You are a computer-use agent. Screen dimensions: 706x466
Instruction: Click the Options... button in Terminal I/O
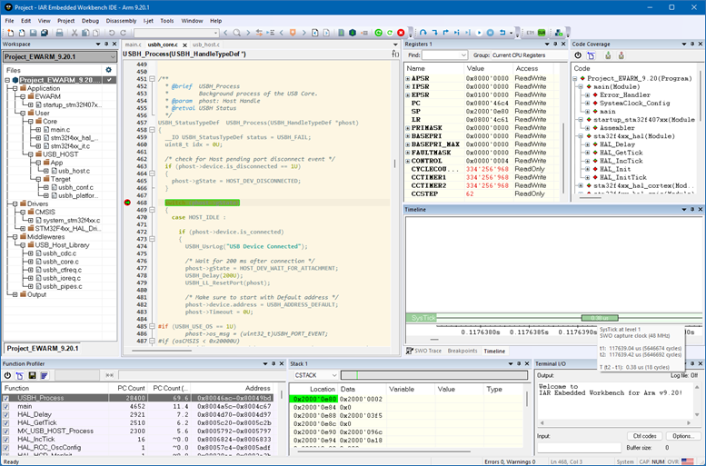point(682,436)
